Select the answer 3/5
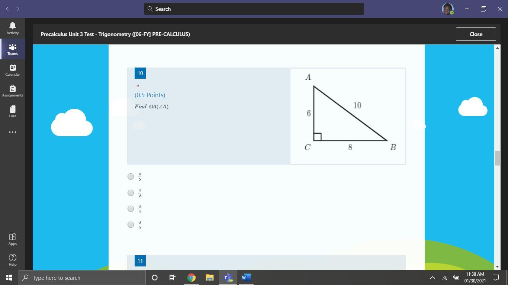 coord(131,225)
